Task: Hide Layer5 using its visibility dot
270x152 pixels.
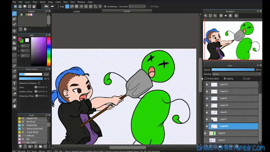Action: point(205,133)
